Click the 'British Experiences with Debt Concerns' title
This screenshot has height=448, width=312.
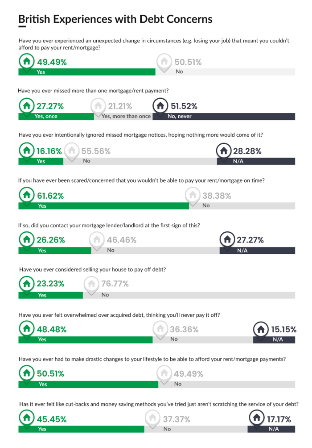coord(115,19)
